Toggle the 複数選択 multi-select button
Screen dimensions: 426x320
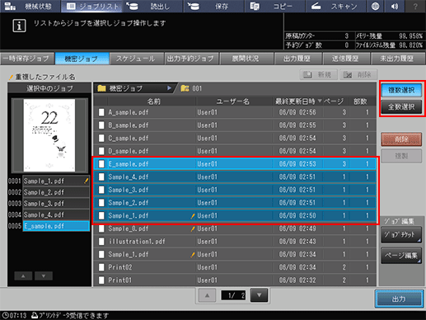pyautogui.click(x=401, y=90)
